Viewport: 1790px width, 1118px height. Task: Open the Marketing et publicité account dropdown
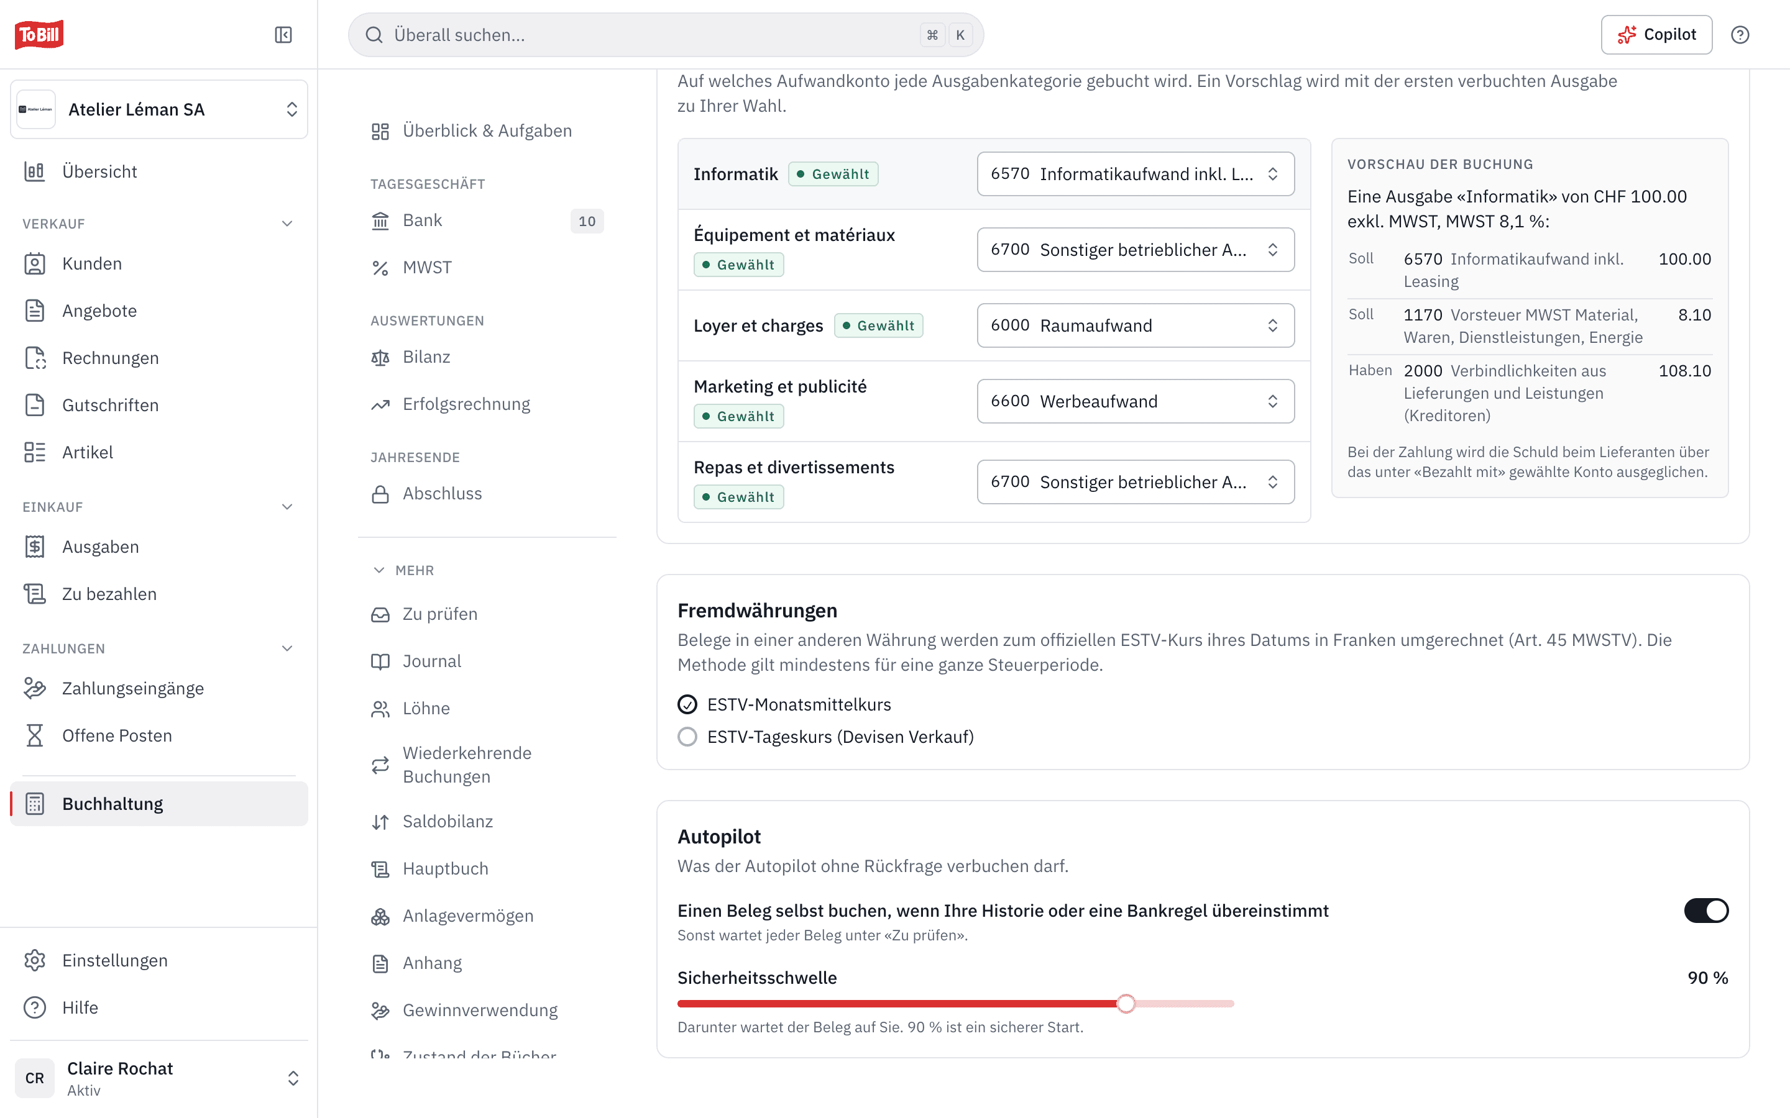(1136, 401)
